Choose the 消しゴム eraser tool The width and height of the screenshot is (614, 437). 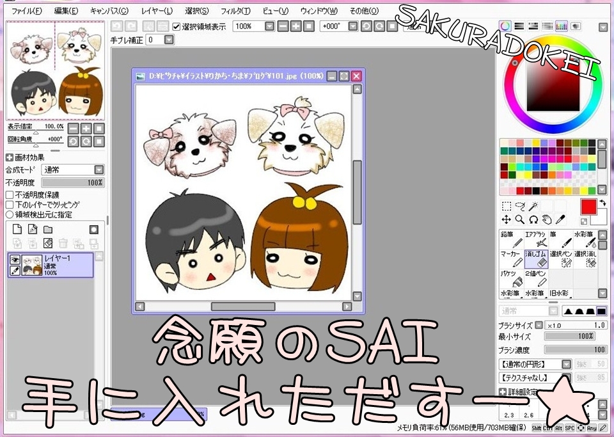point(536,259)
